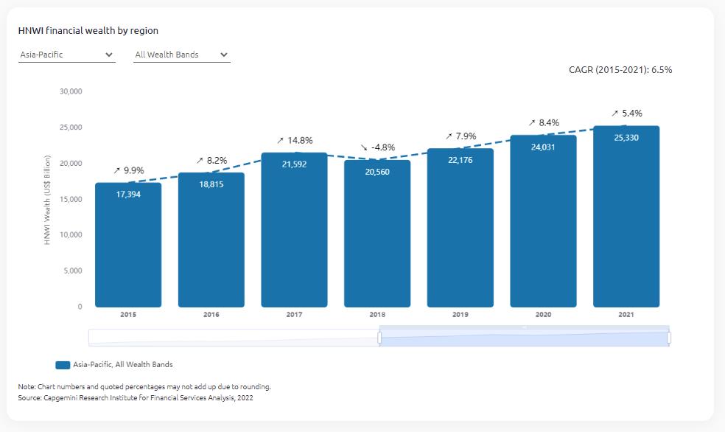Click the 2020 bar showing 24,031
This screenshot has height=432, width=725.
pyautogui.click(x=543, y=221)
